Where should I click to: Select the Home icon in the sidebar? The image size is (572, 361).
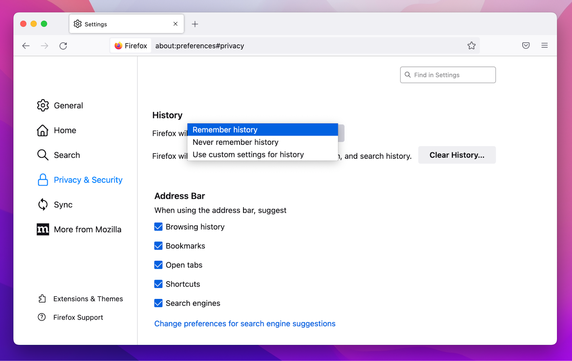click(x=43, y=130)
